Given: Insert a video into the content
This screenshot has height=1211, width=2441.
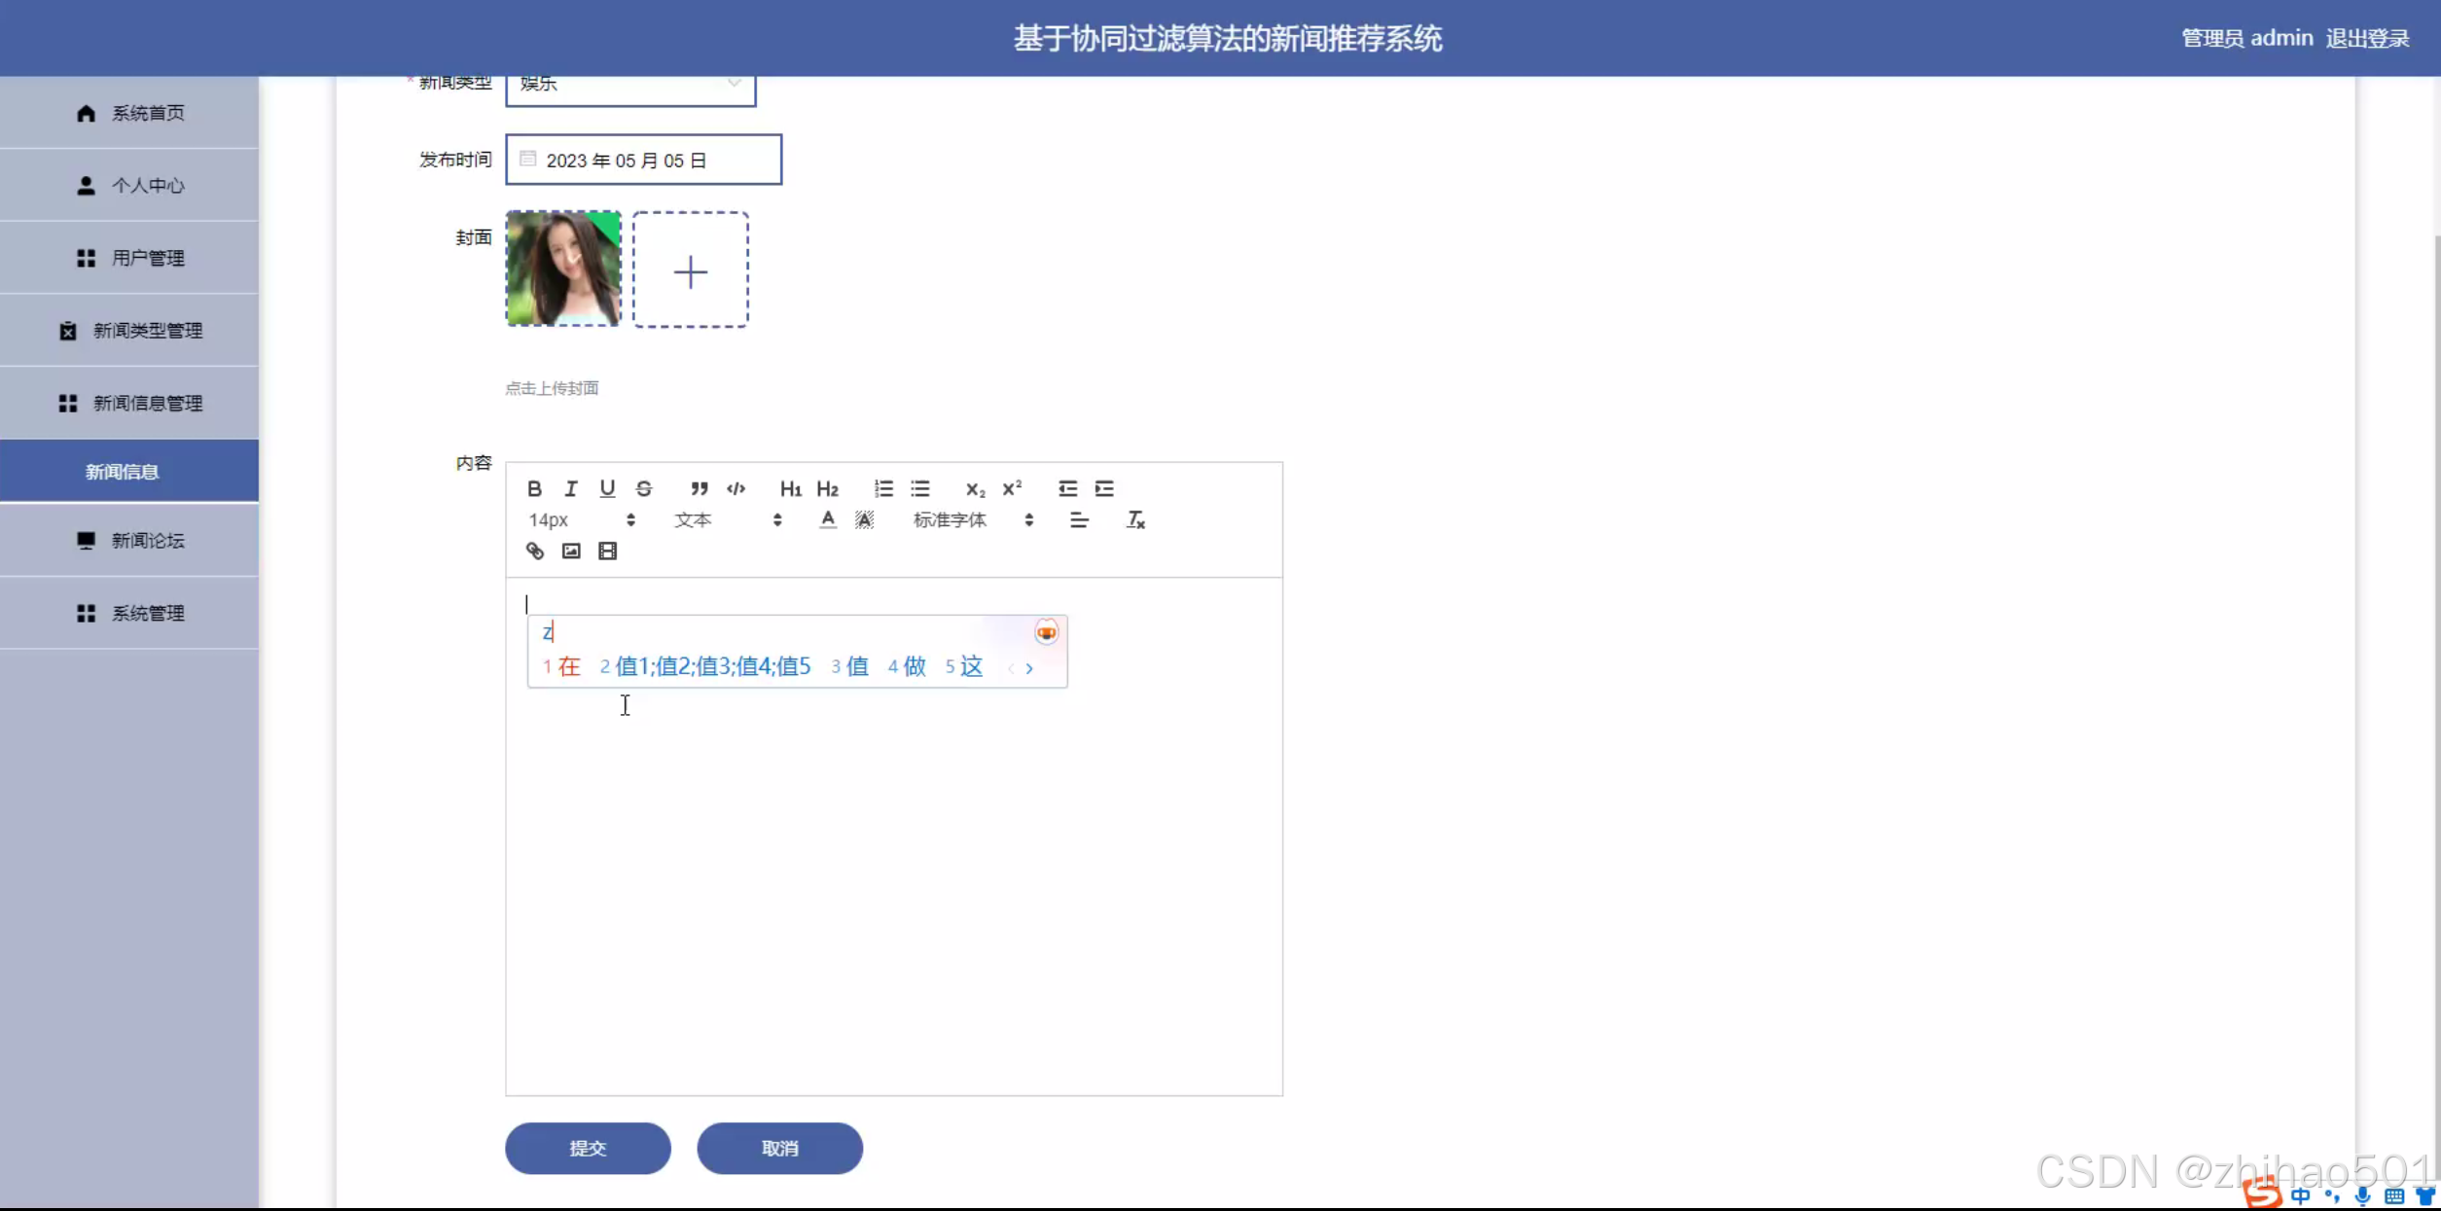Looking at the screenshot, I should pyautogui.click(x=608, y=552).
